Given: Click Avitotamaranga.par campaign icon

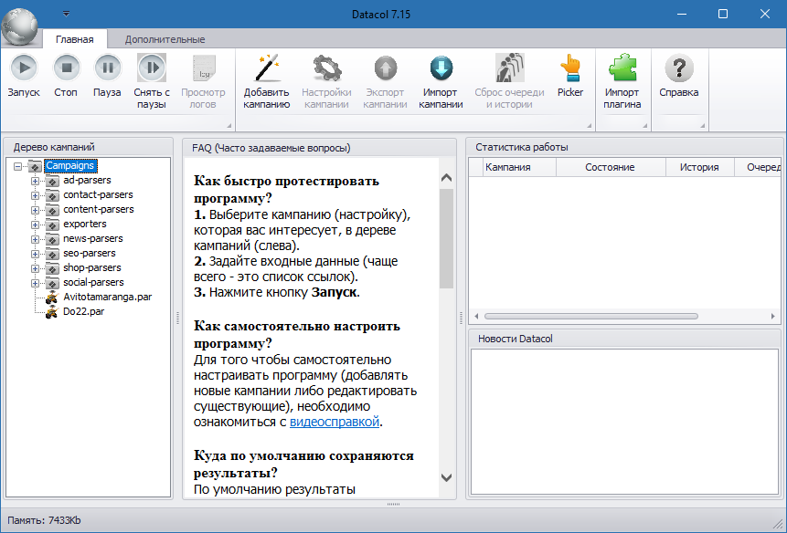Looking at the screenshot, I should pyautogui.click(x=52, y=297).
